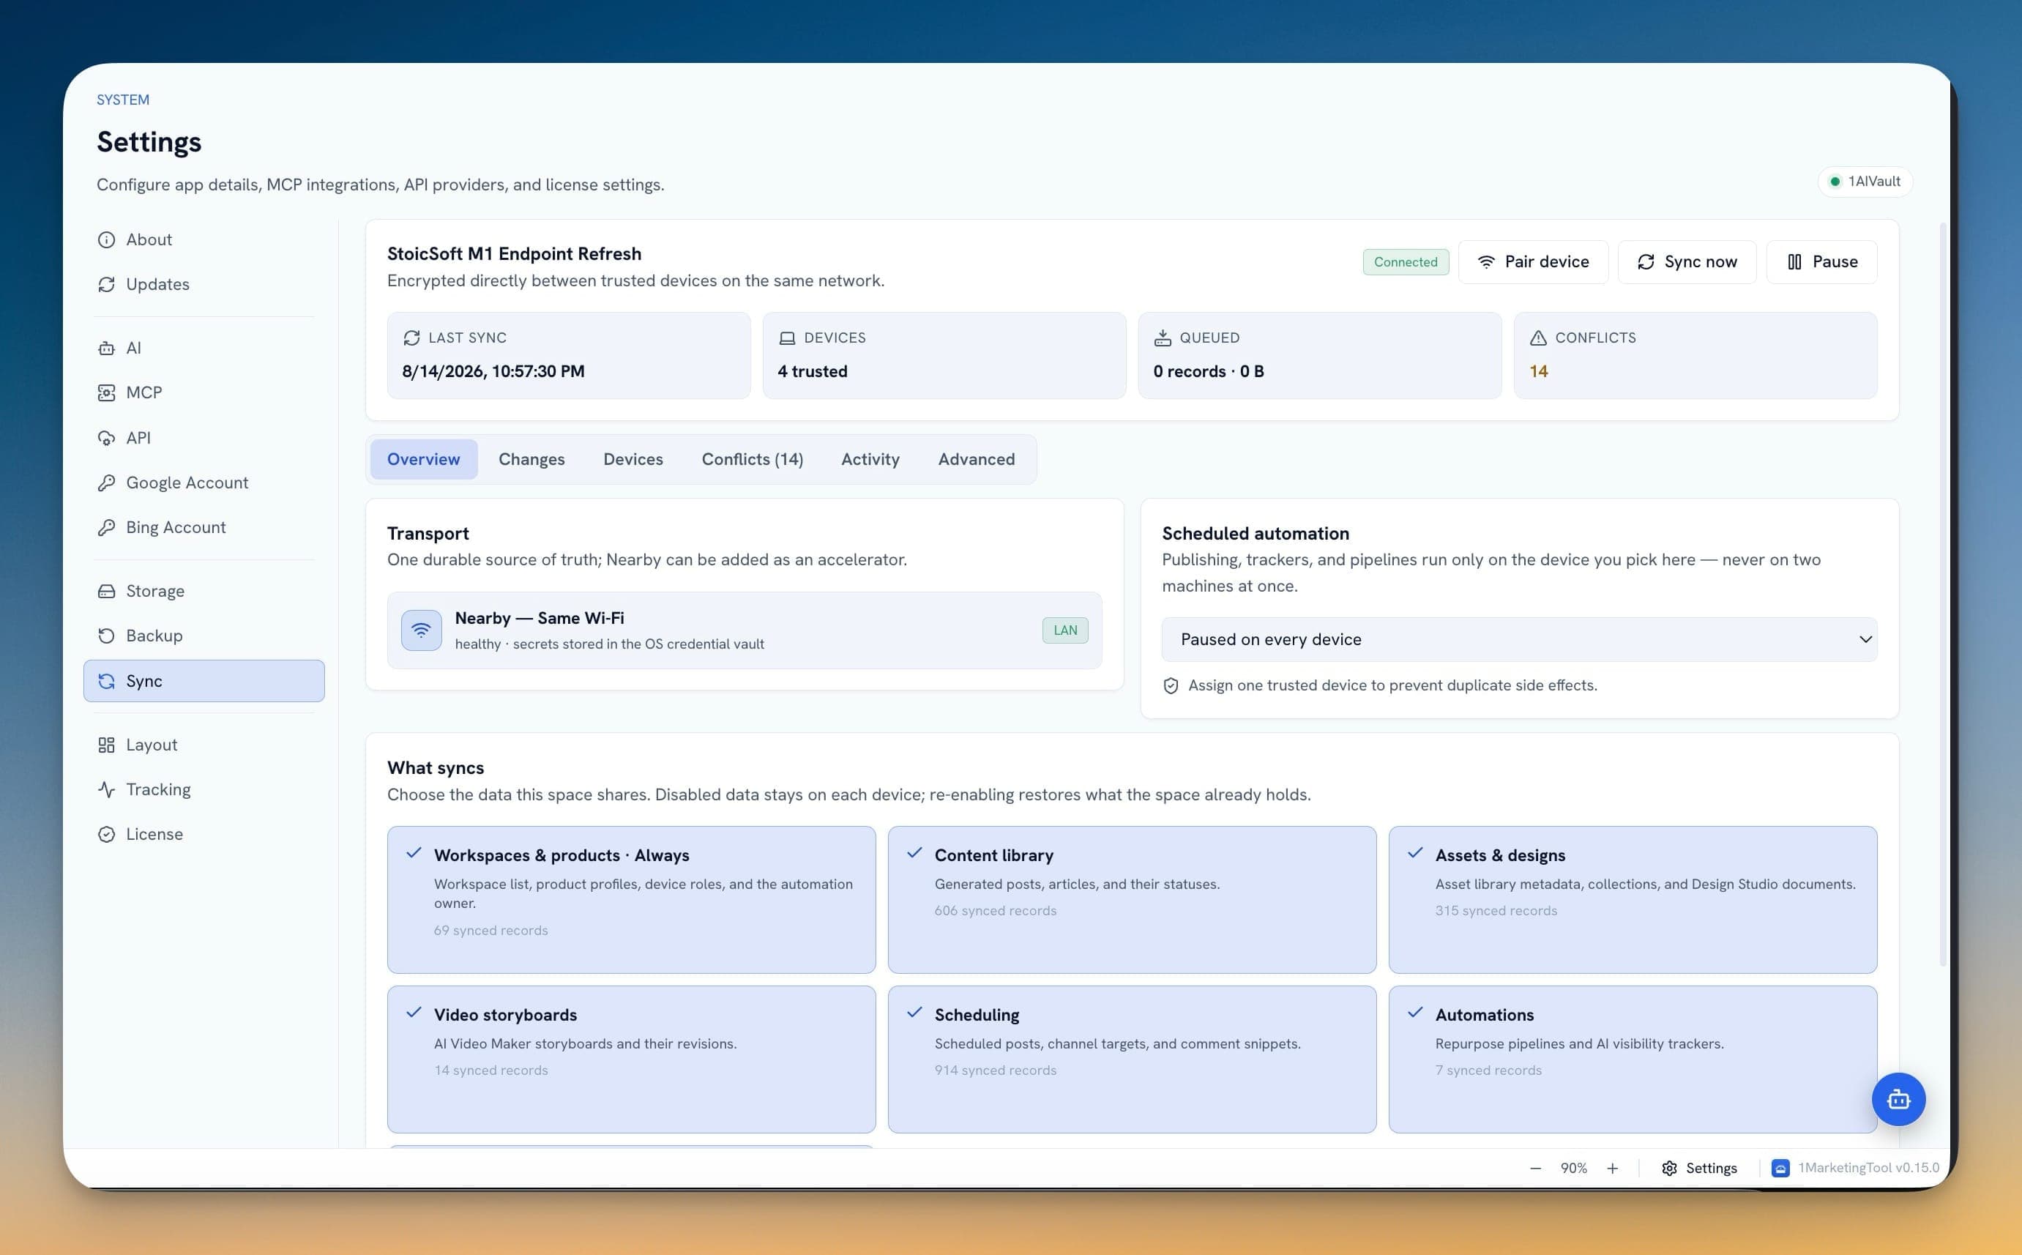Image resolution: width=2022 pixels, height=1255 pixels.
Task: Click the vertical scrollbar on the right
Action: 1942,594
